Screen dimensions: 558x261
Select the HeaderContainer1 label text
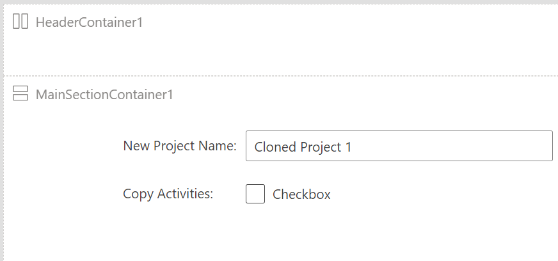pos(89,22)
